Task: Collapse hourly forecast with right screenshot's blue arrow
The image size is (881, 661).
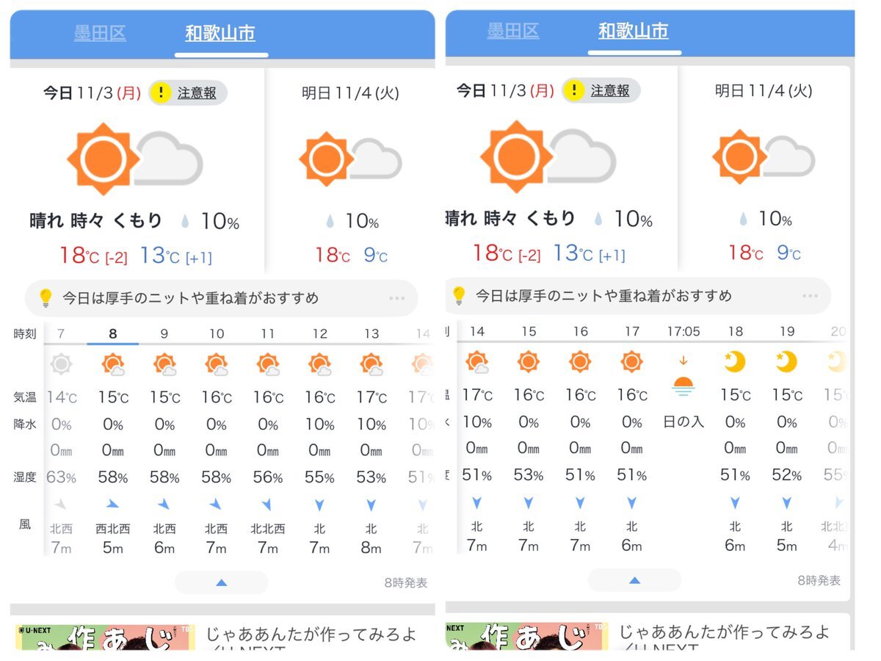Action: tap(634, 580)
